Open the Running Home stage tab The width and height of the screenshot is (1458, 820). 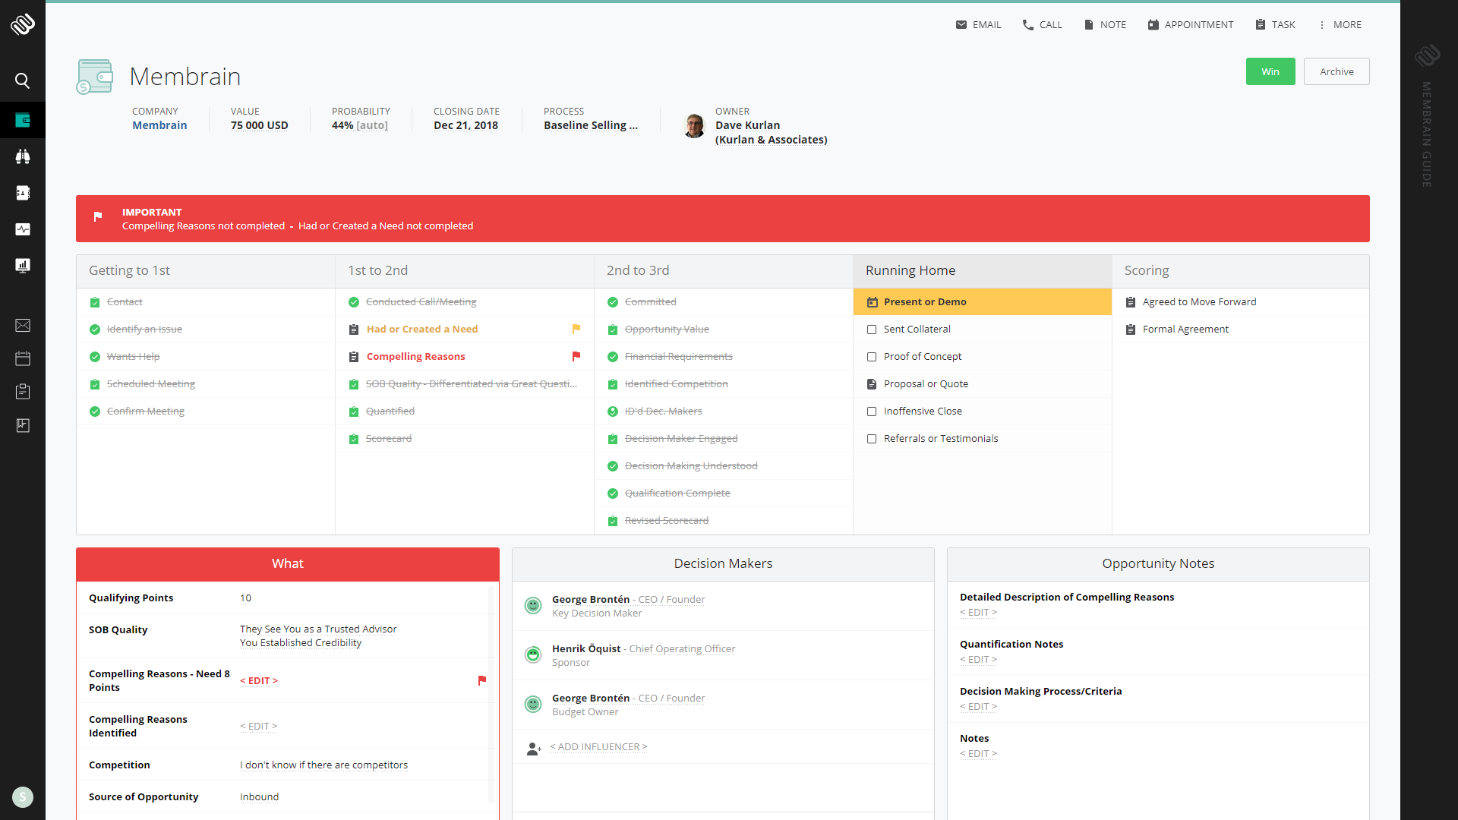coord(909,270)
